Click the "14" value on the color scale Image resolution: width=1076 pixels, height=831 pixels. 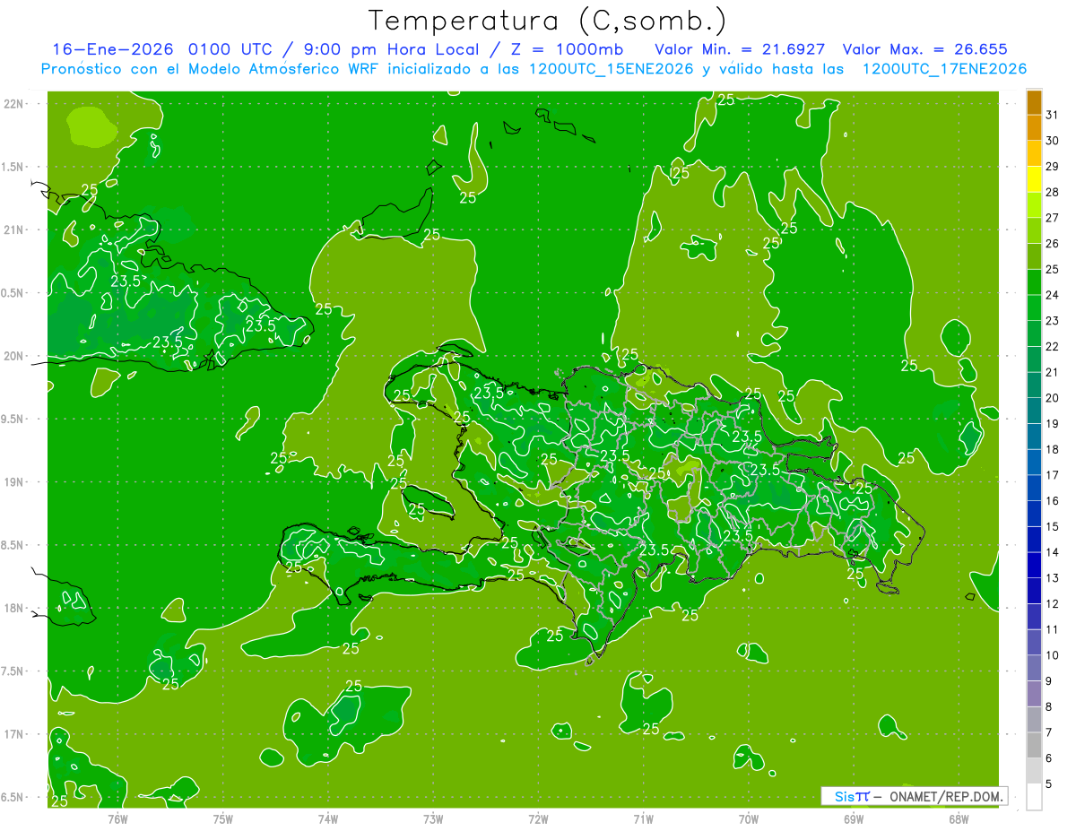pyautogui.click(x=1053, y=552)
